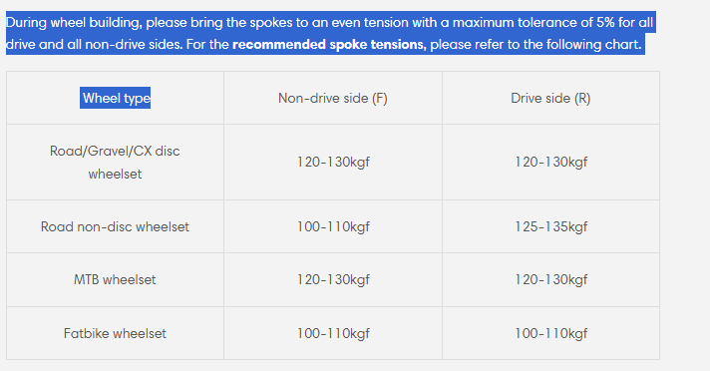This screenshot has width=710, height=371.
Task: Click the highlighted phrase 'During wheel building'
Action: click(x=74, y=23)
